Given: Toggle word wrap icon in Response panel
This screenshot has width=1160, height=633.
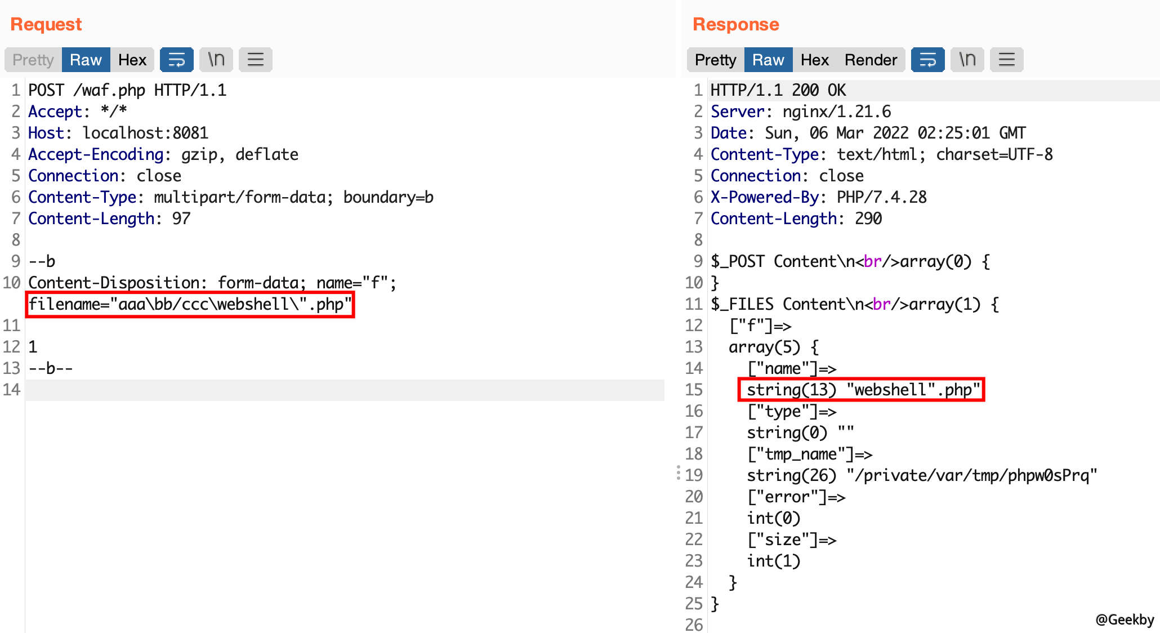Looking at the screenshot, I should coord(927,60).
